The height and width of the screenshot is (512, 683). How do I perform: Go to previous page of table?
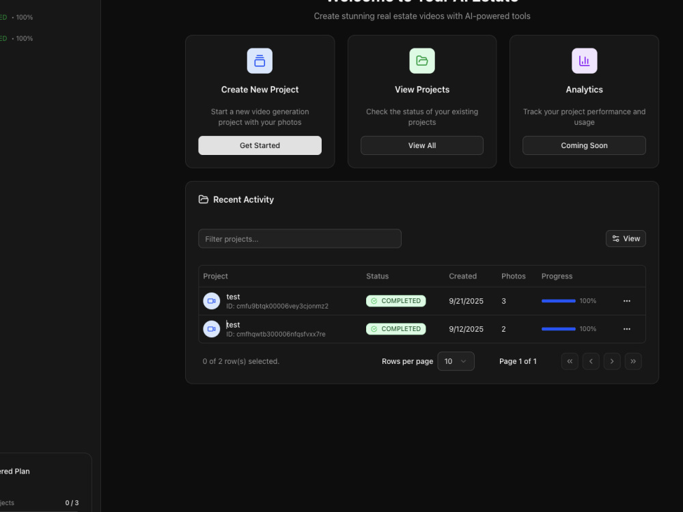tap(591, 361)
